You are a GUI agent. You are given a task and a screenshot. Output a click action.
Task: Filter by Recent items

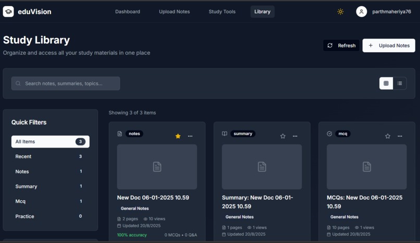coord(51,156)
